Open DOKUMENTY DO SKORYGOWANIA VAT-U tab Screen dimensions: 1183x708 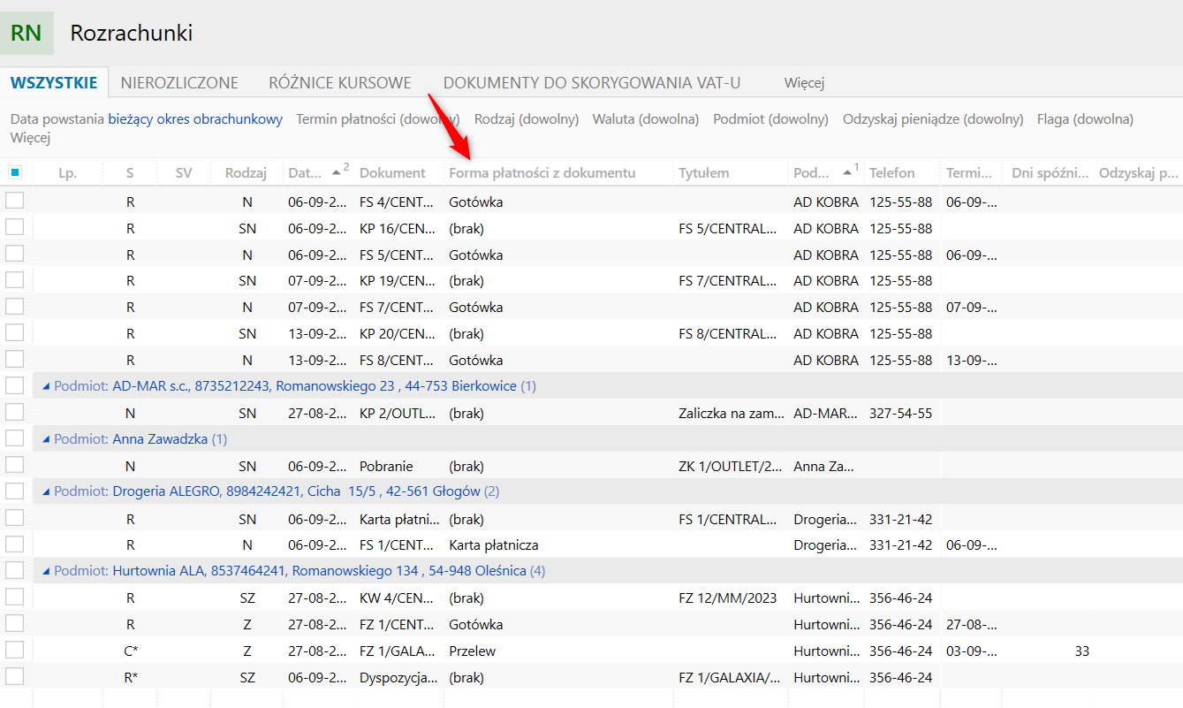coord(592,83)
